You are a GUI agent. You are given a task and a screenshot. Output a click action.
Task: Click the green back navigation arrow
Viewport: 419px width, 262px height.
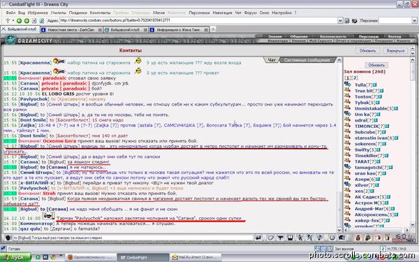click(x=19, y=20)
